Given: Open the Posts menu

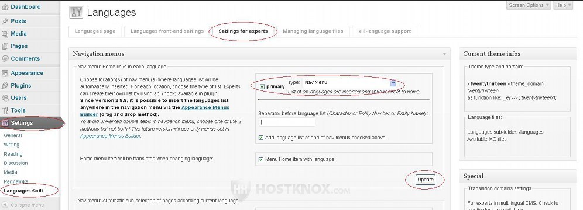Looking at the screenshot, I should pos(18,21).
